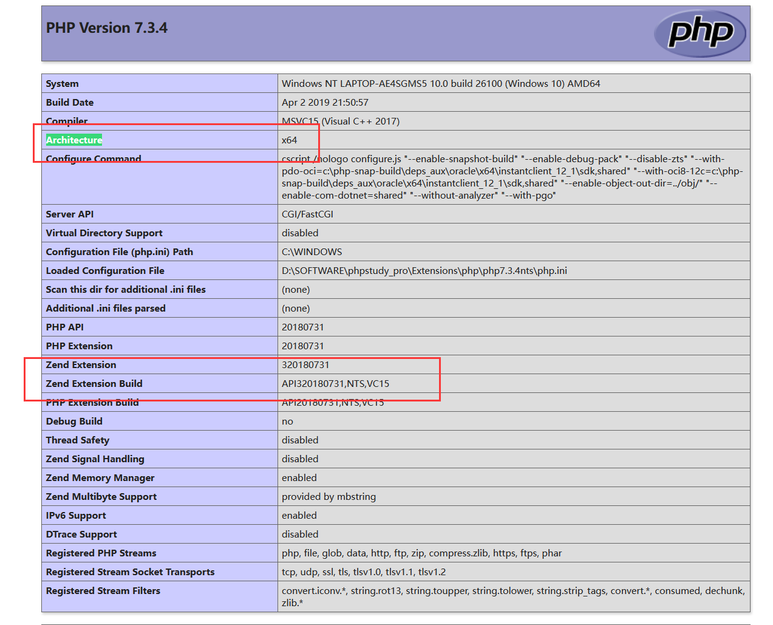Click the 'DTrace Support' label
Viewport: 773px width, 625px height.
click(x=81, y=534)
